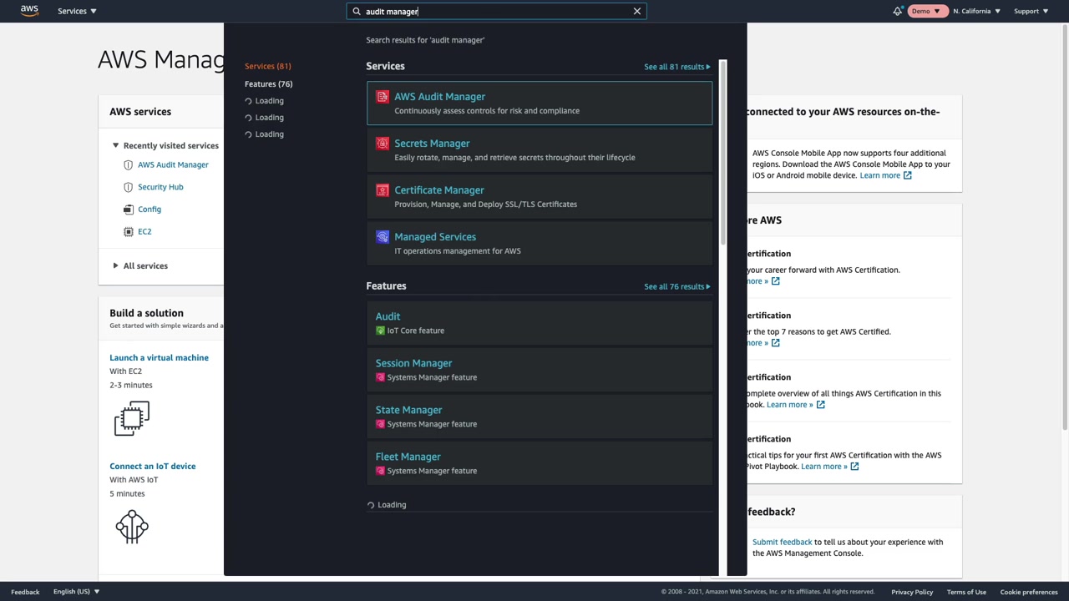Click Learn more for the certification book
The width and height of the screenshot is (1069, 601).
click(795, 405)
